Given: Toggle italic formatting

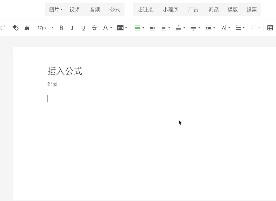Looking at the screenshot, I should pos(72,28).
